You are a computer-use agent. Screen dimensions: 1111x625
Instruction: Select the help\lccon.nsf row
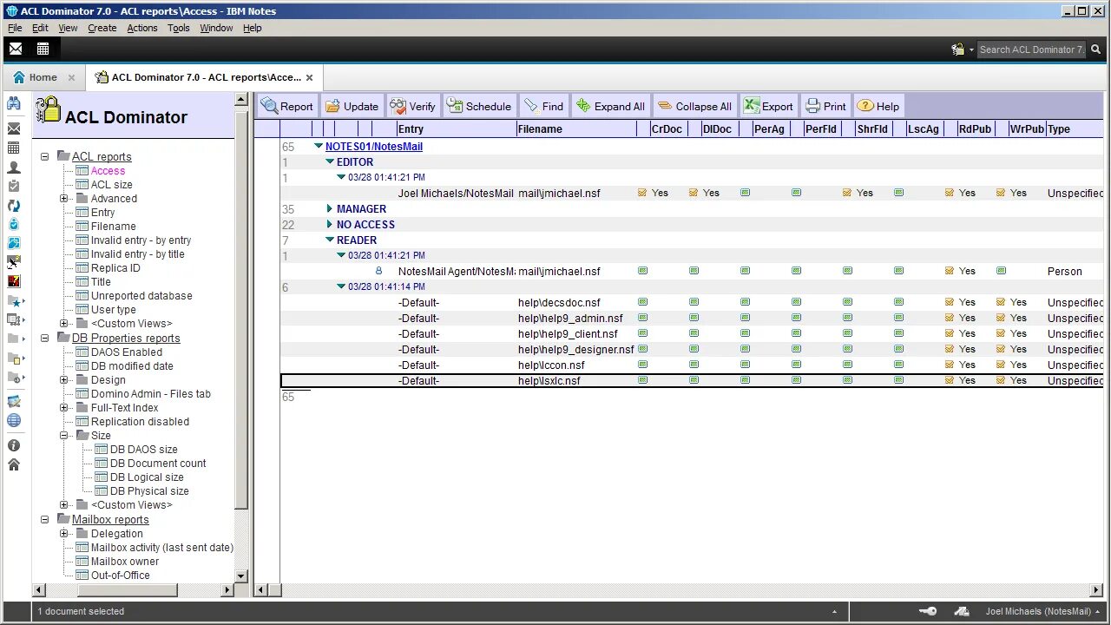[x=692, y=365]
